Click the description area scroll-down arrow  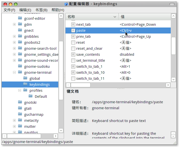coord(173,136)
